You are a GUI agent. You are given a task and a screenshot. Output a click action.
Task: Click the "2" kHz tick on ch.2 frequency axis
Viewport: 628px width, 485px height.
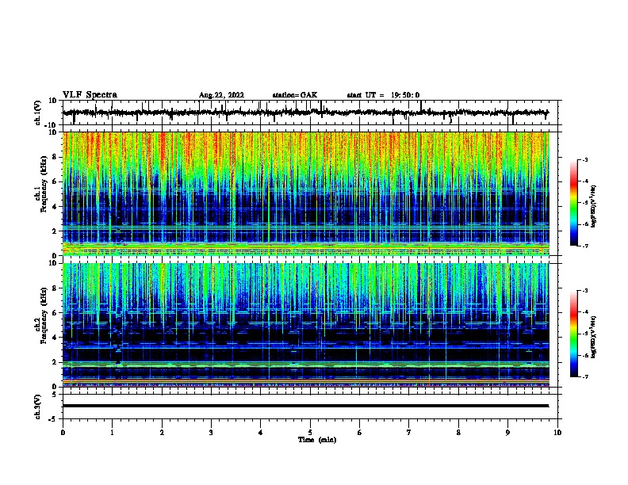(x=55, y=362)
